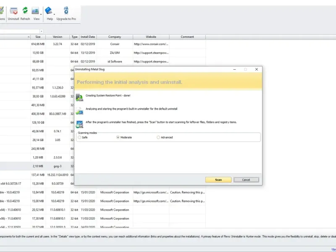Click the ZA/UM company cell
This screenshot has height=252, width=336.
(115, 53)
